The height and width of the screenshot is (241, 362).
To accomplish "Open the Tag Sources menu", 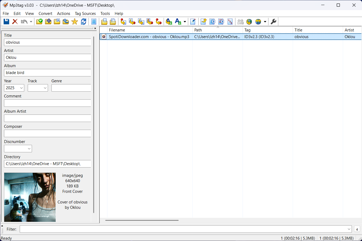I will pos(85,14).
